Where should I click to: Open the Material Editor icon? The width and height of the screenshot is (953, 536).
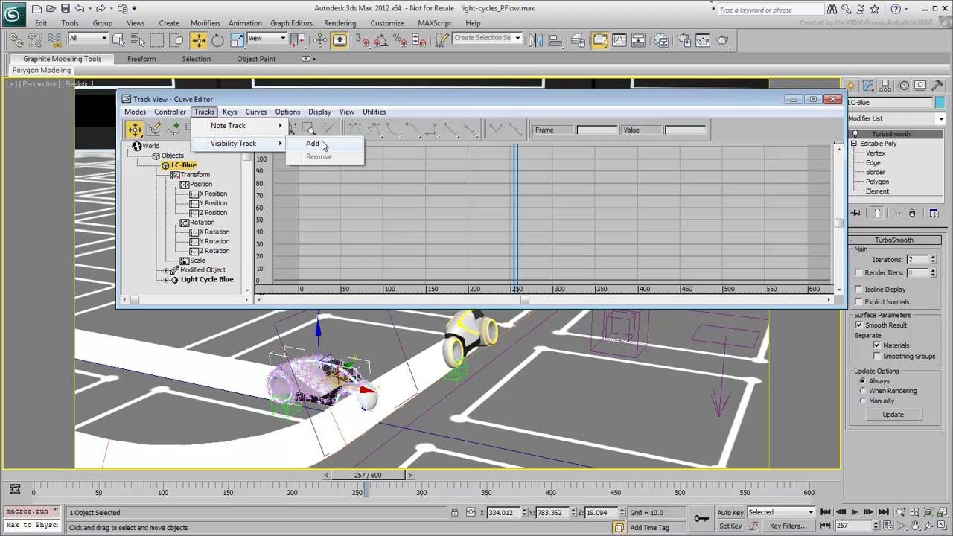coord(662,40)
